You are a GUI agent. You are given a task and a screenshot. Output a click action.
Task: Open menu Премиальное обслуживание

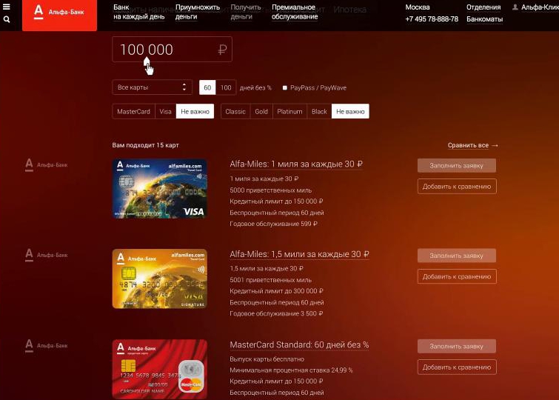pos(295,12)
